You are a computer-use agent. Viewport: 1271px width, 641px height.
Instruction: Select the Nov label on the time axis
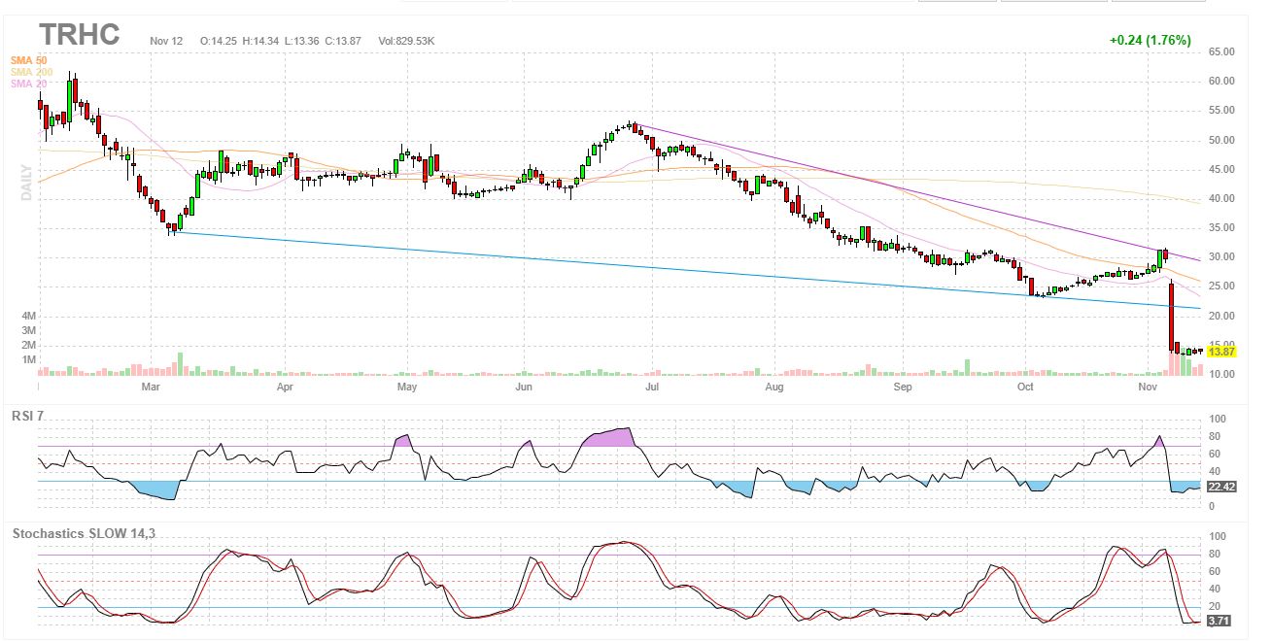[1149, 388]
